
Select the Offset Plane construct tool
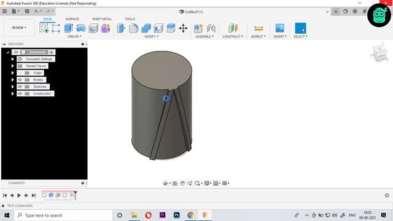pos(233,28)
